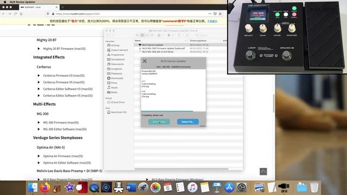Image resolution: width=347 pixels, height=195 pixels.
Task: Open iCloud Drive in Finder sidebar
Action: (x=115, y=102)
